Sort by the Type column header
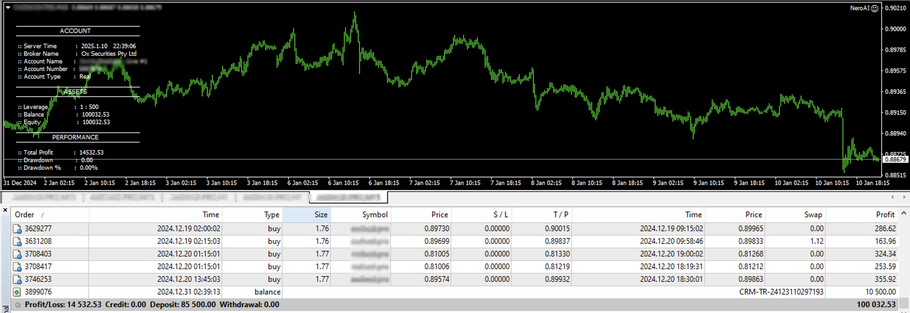910x313 pixels. (253, 214)
